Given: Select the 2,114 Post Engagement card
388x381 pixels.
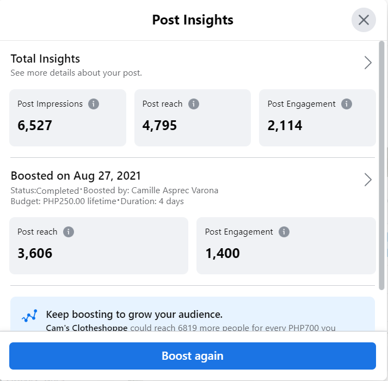Looking at the screenshot, I should pos(317,118).
